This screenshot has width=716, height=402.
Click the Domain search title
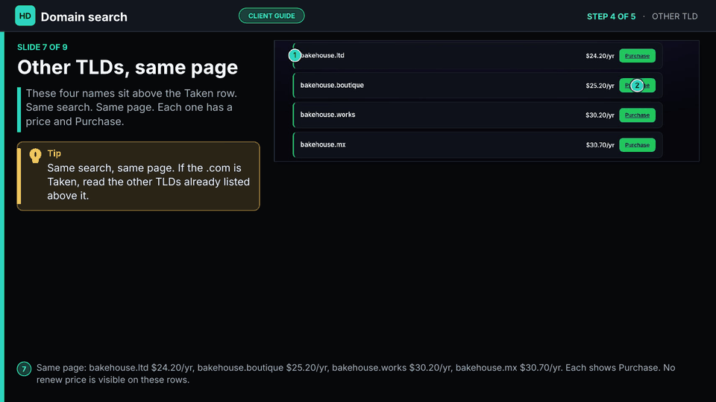point(84,17)
